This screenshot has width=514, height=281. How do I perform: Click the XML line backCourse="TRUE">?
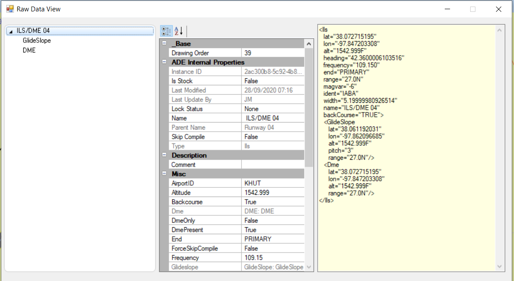pyautogui.click(x=353, y=115)
